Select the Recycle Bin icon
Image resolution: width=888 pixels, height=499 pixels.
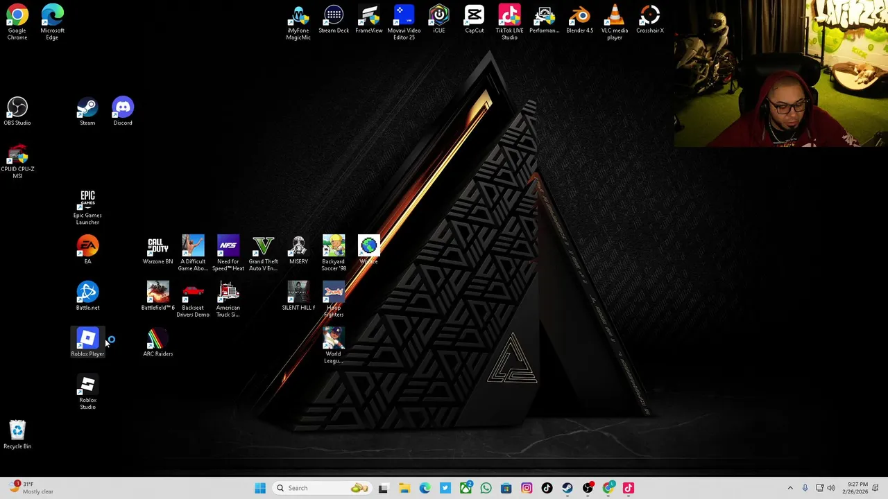[x=17, y=435]
